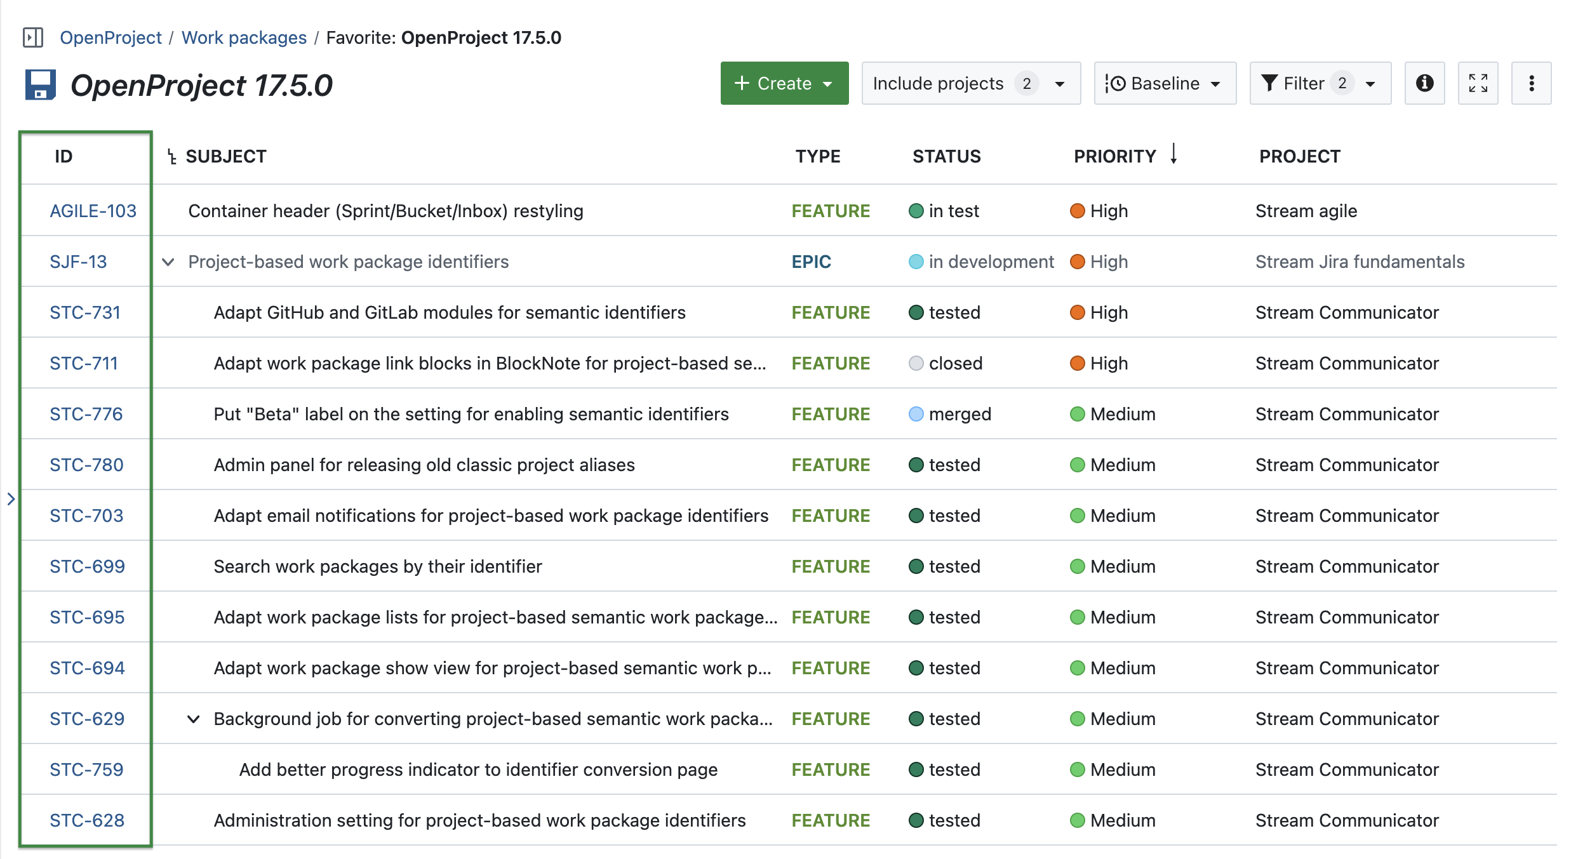
Task: Select 'Search work packages by their identifier' subject
Action: (378, 566)
